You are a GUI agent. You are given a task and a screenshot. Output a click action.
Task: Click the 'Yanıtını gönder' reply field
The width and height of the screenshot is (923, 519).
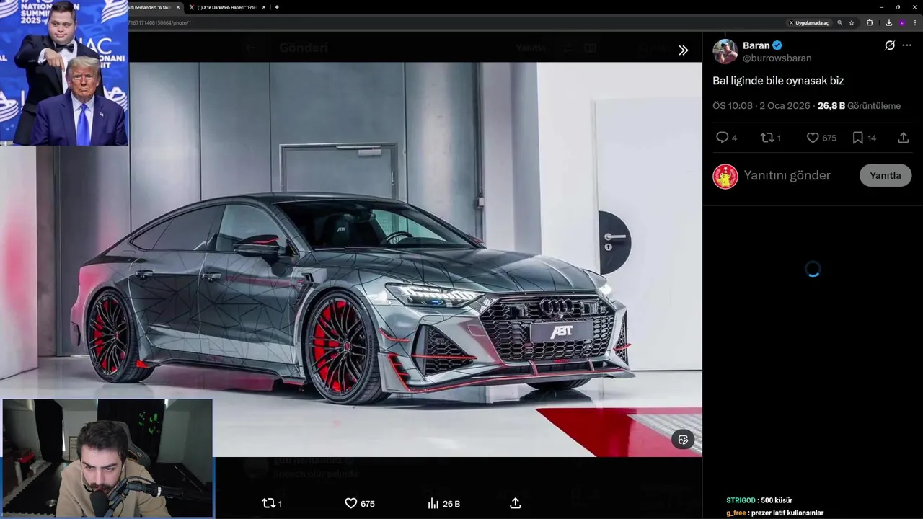(x=787, y=176)
